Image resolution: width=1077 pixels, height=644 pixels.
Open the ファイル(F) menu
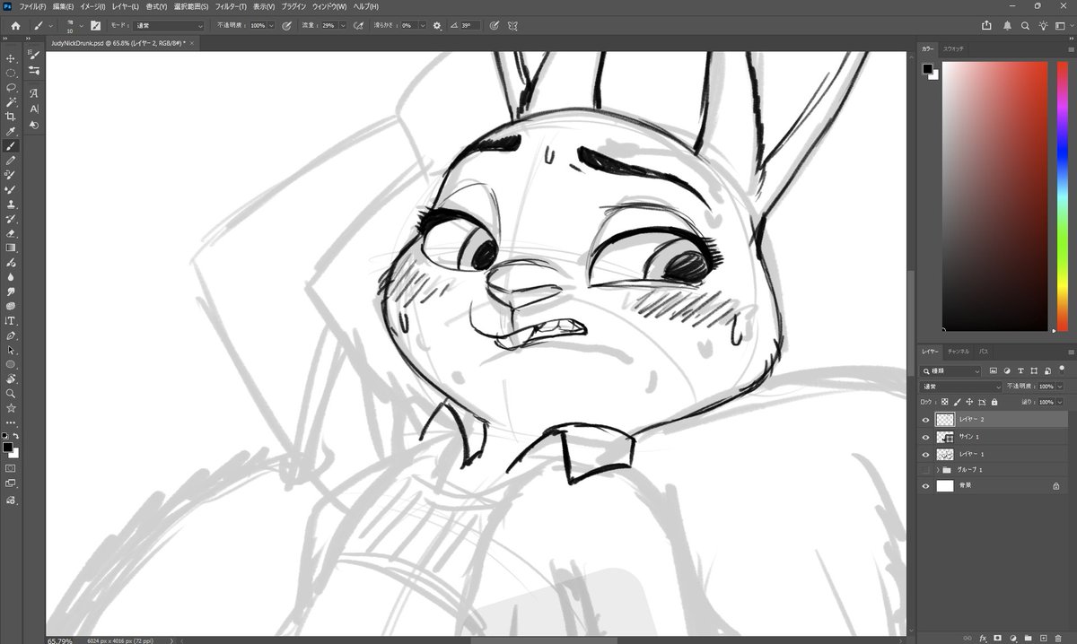click(x=33, y=6)
